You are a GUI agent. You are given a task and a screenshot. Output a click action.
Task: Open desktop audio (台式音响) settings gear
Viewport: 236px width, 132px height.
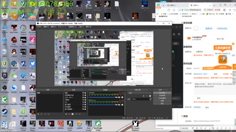point(122,97)
